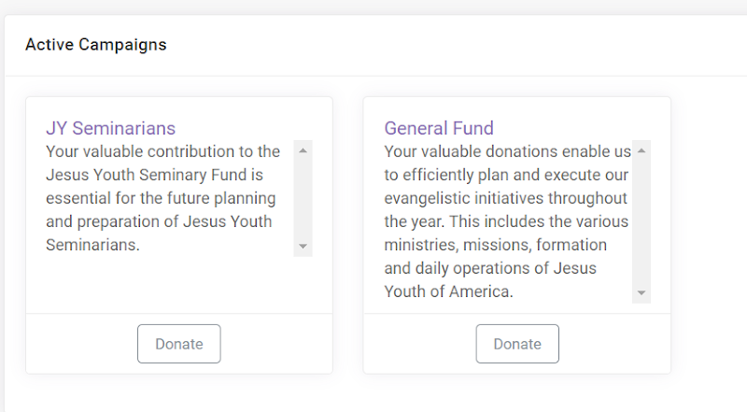The height and width of the screenshot is (412, 747).
Task: Click 'Your valuable contribution to the' text
Action: [x=162, y=151]
